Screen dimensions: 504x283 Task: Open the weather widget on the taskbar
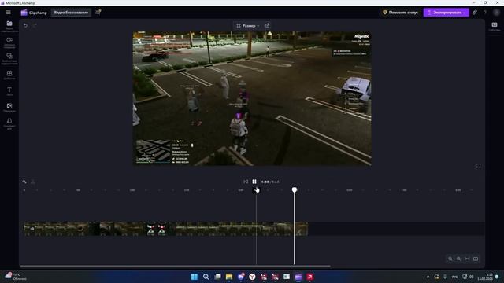click(16, 277)
